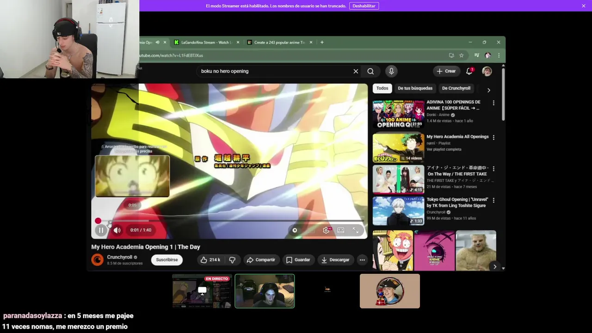The width and height of the screenshot is (592, 333).
Task: Open Crunchyroll channel avatar
Action: click(97, 260)
